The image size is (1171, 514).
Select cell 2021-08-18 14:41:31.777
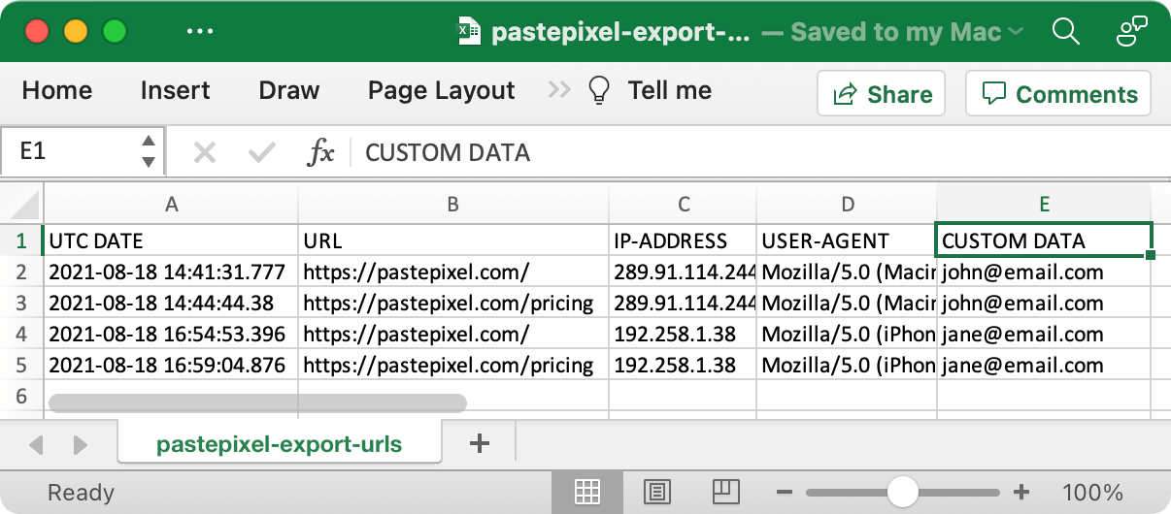(171, 272)
